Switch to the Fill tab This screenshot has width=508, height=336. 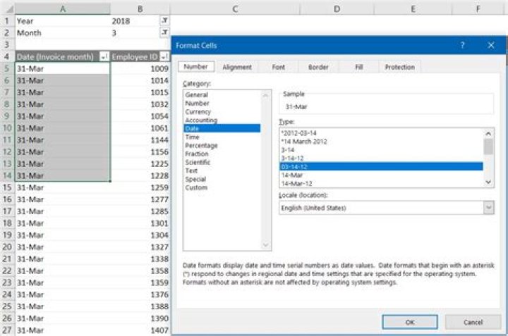tap(358, 67)
